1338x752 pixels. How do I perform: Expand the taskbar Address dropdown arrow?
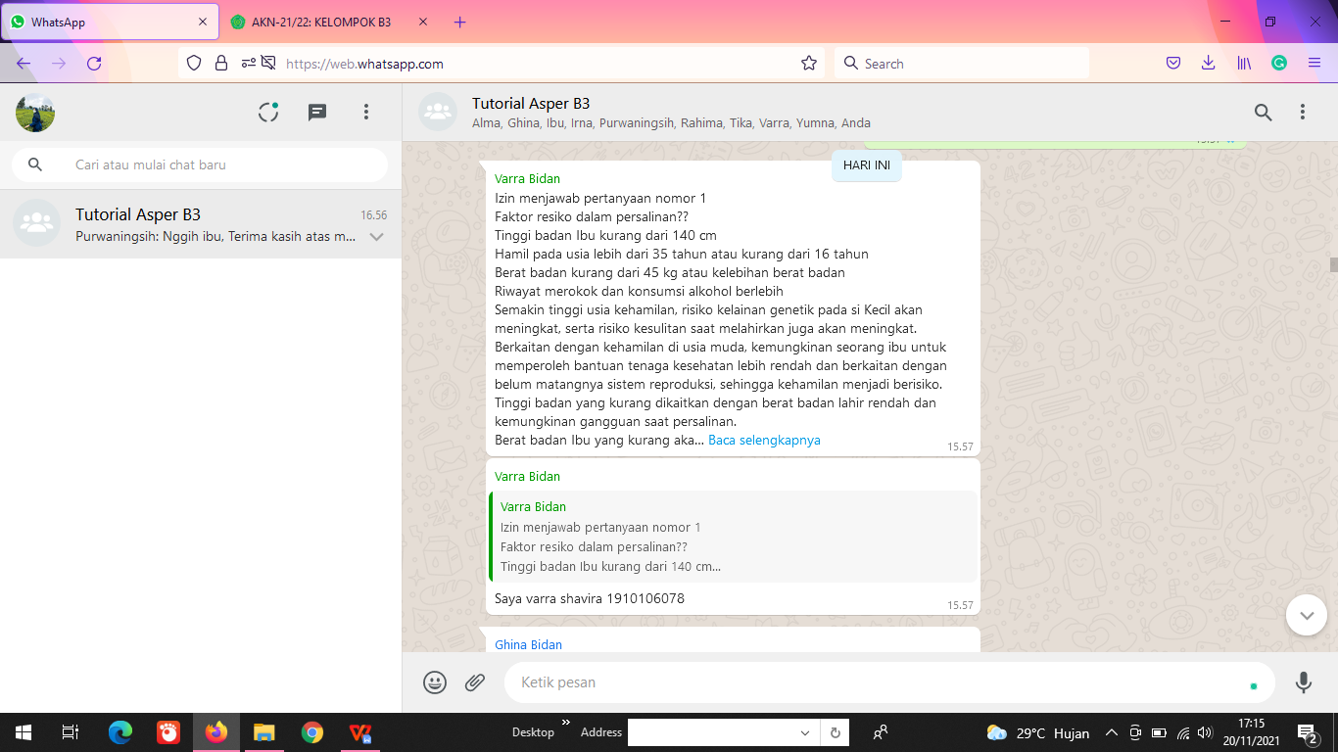click(x=805, y=732)
